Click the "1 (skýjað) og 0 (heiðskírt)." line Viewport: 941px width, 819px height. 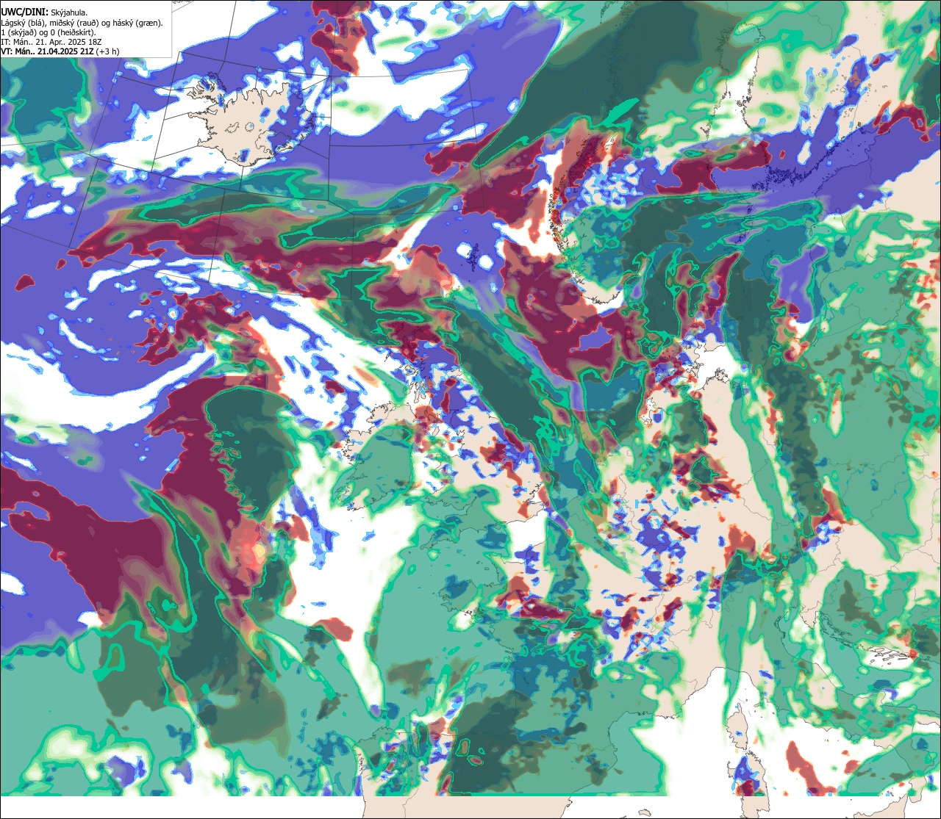pyautogui.click(x=49, y=32)
